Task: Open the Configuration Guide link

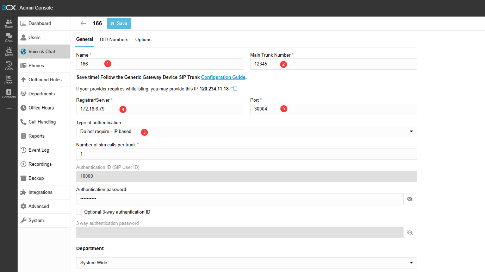Action: pyautogui.click(x=223, y=77)
